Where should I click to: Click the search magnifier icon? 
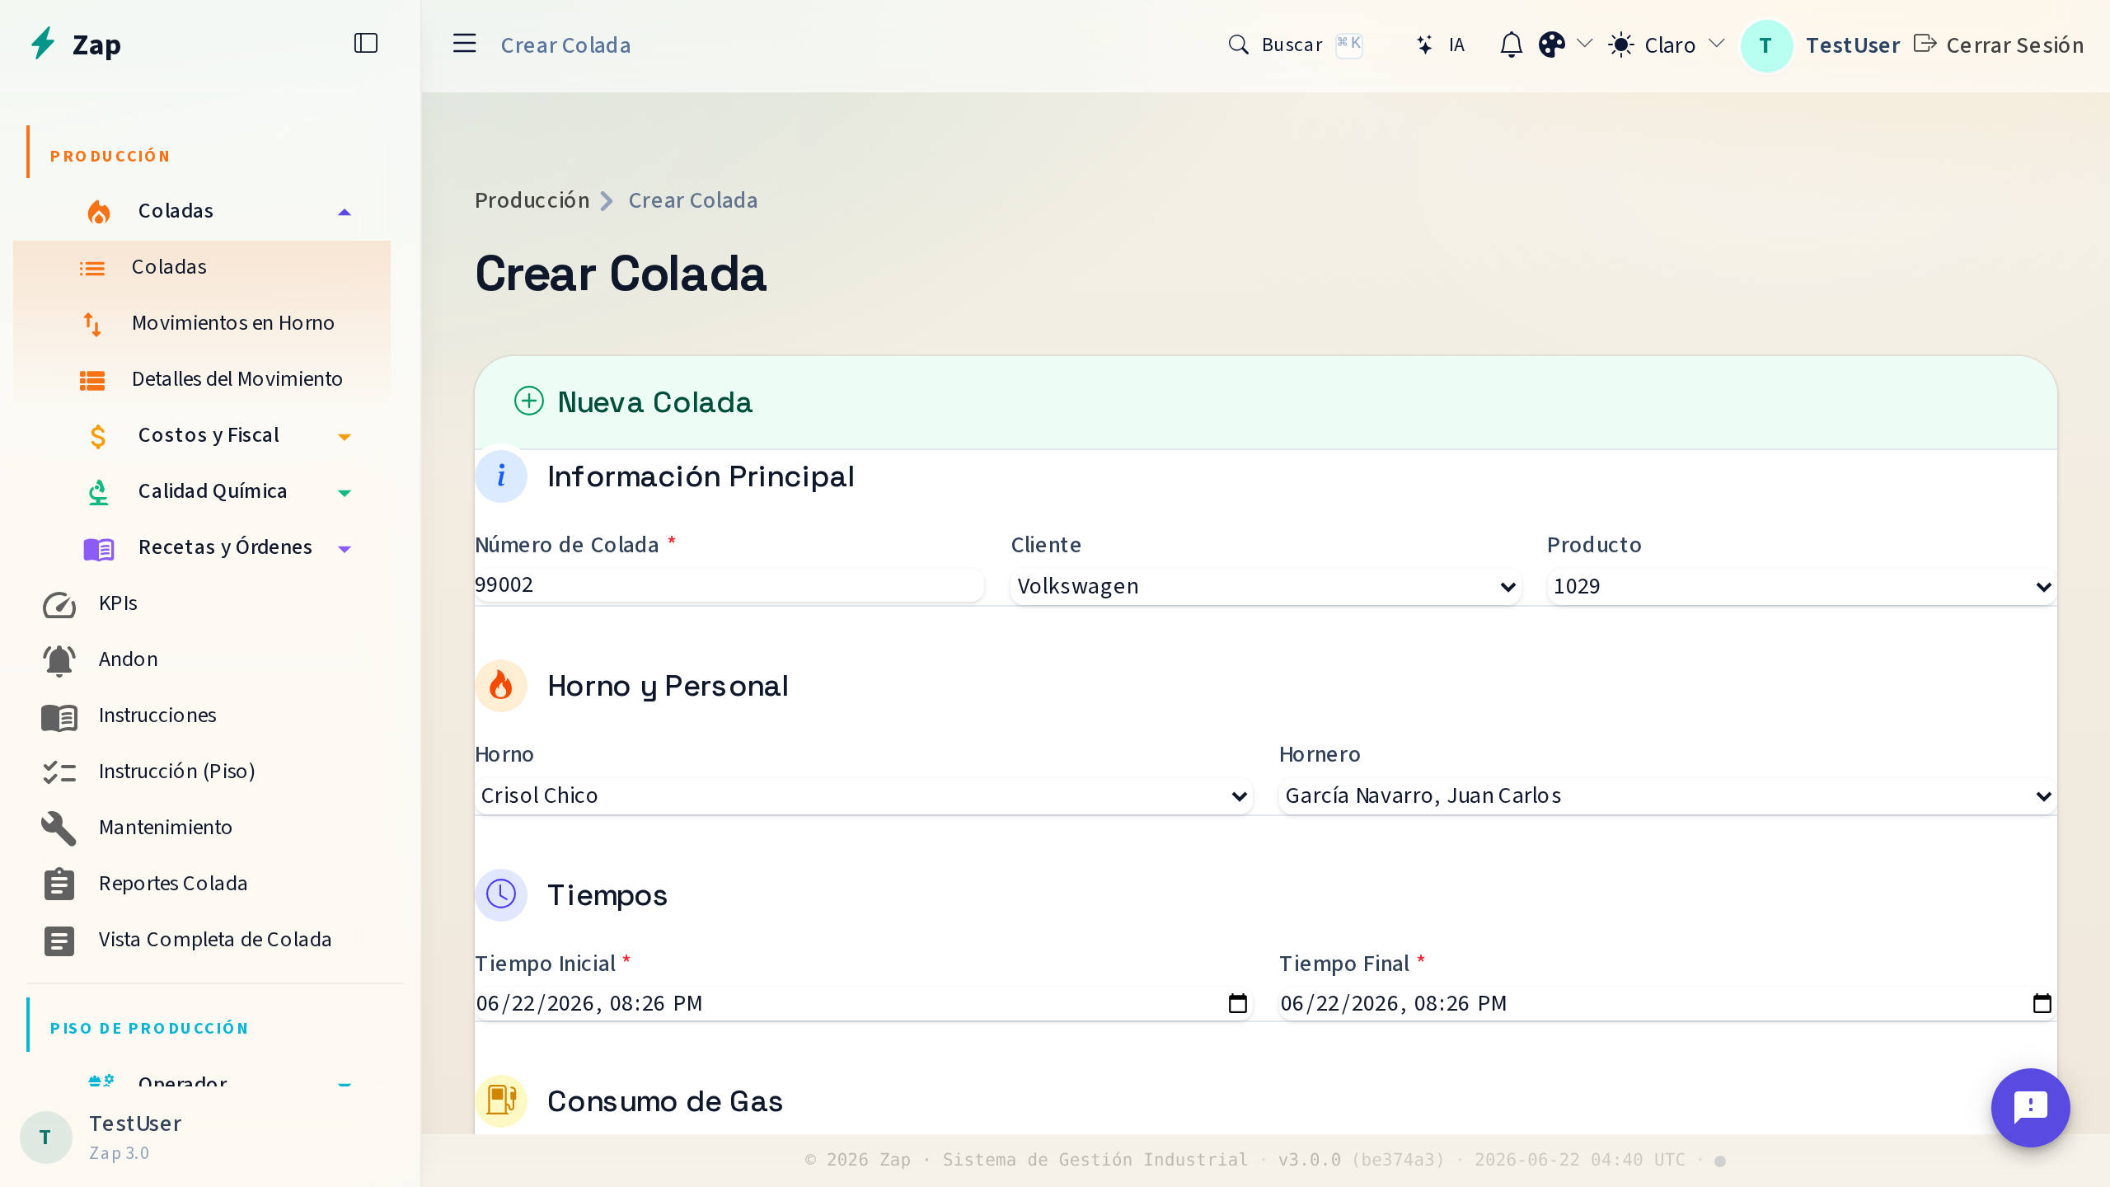click(1238, 45)
